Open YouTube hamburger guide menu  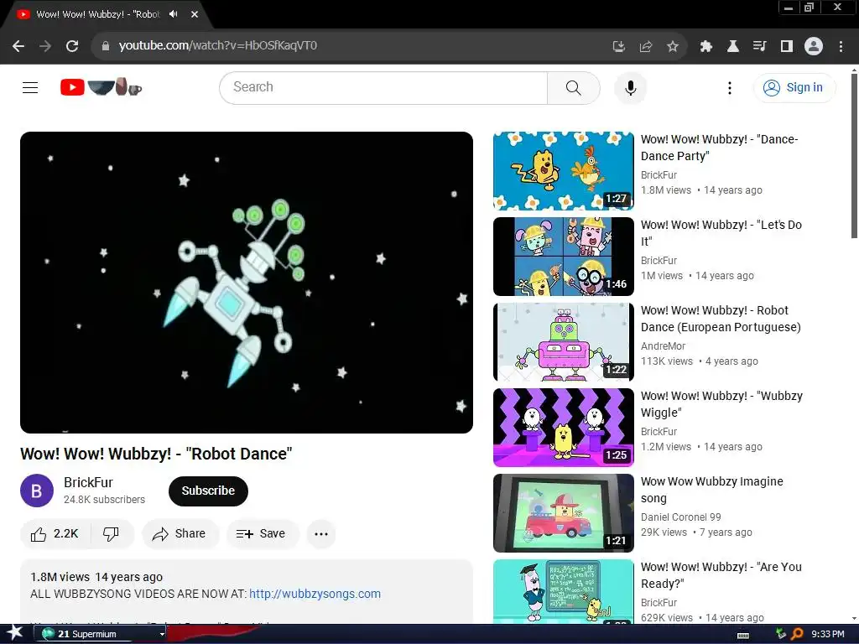click(x=30, y=87)
